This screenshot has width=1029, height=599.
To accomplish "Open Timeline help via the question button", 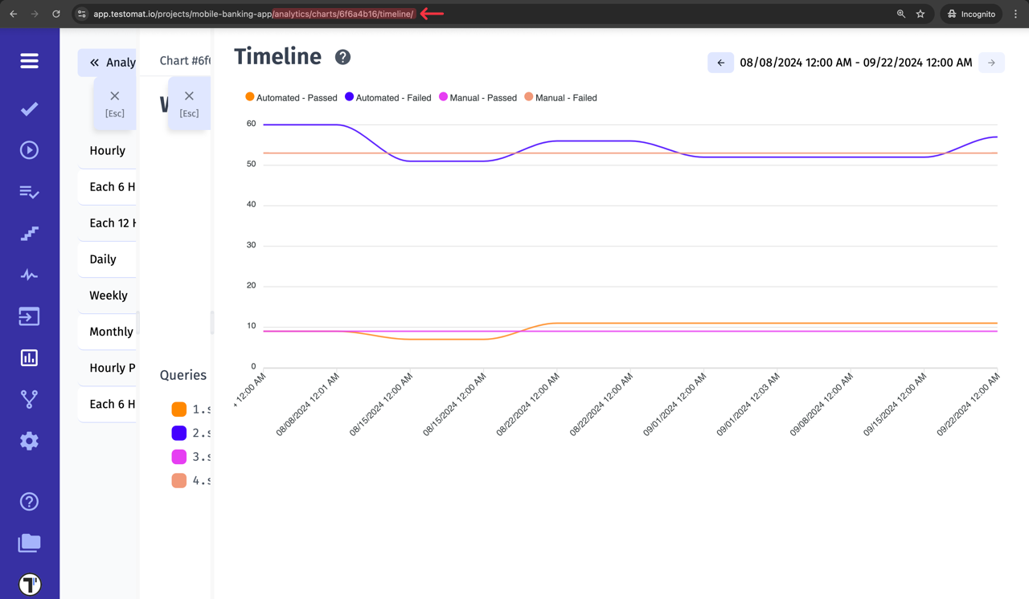I will click(x=342, y=56).
